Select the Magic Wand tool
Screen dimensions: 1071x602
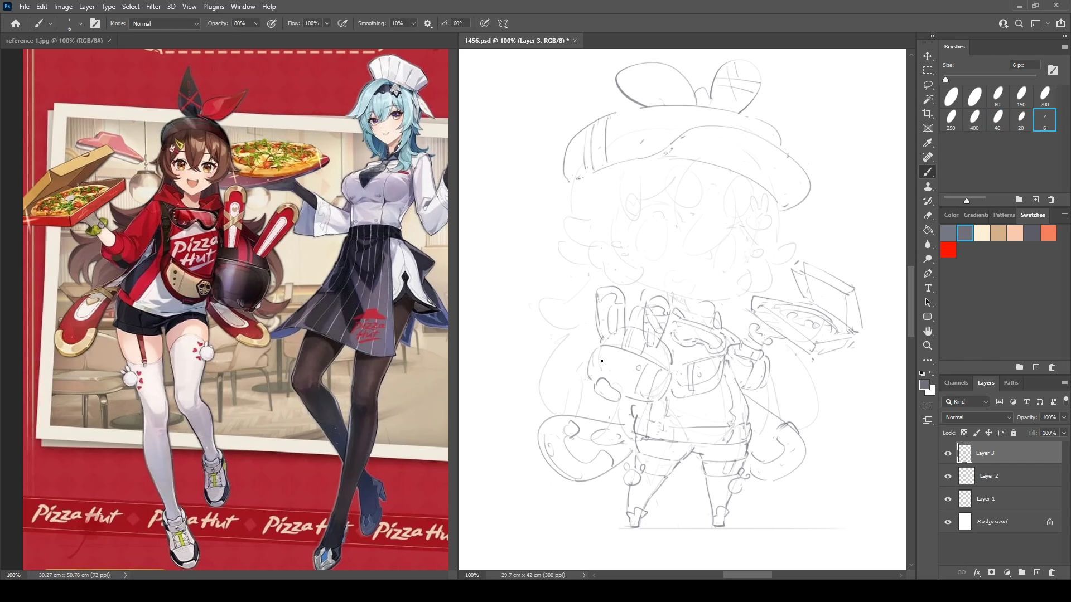point(928,100)
